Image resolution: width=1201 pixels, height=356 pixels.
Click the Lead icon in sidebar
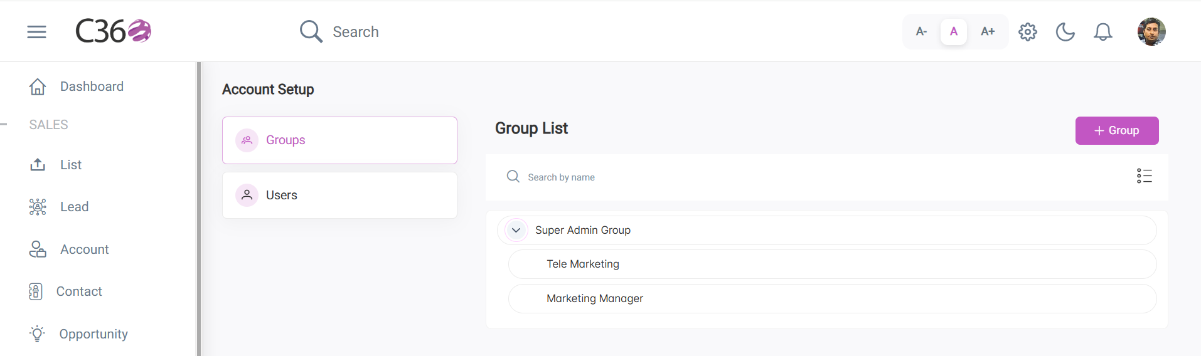click(x=38, y=207)
